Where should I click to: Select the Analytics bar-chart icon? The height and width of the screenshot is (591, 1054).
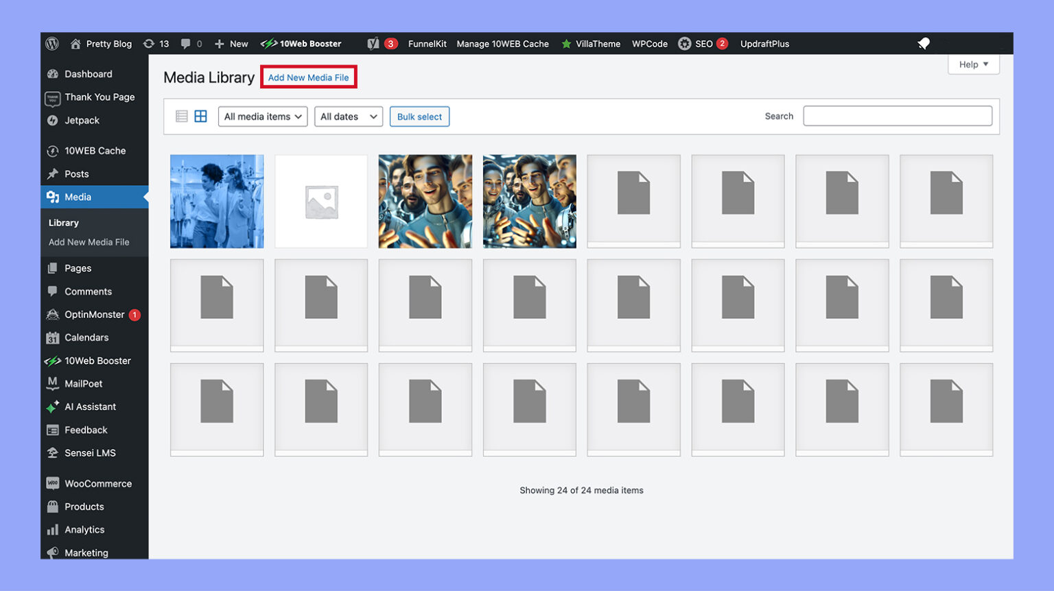click(x=53, y=529)
